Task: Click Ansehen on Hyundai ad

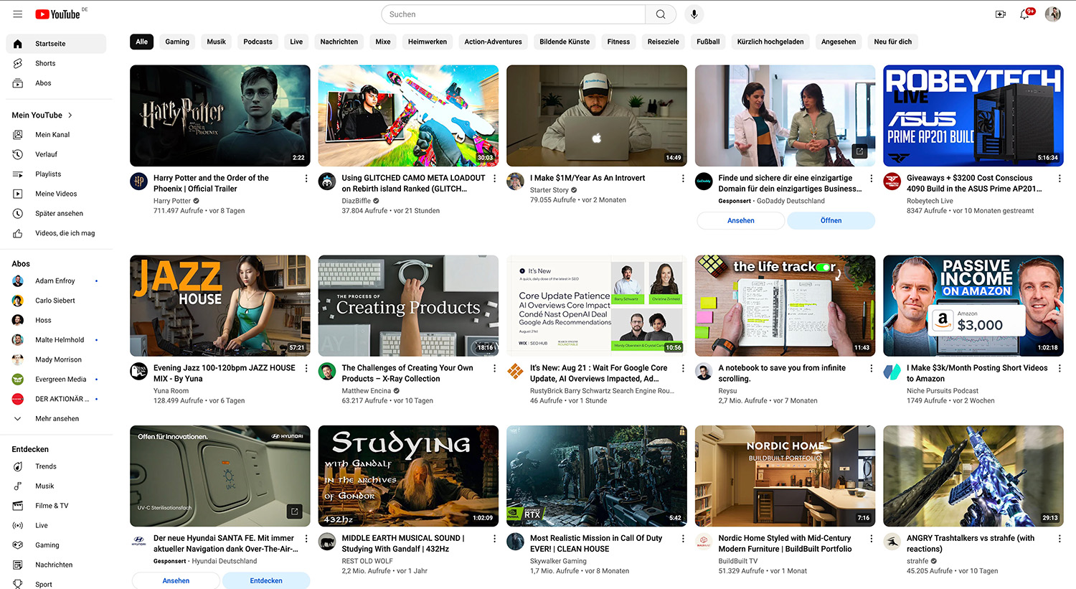Action: (176, 581)
